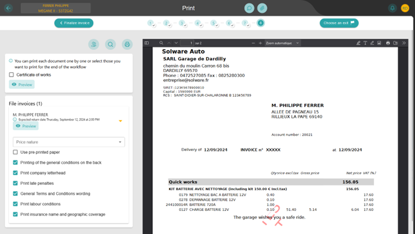415x234 pixels.
Task: Go to workflow step 2
Action: click(166, 23)
